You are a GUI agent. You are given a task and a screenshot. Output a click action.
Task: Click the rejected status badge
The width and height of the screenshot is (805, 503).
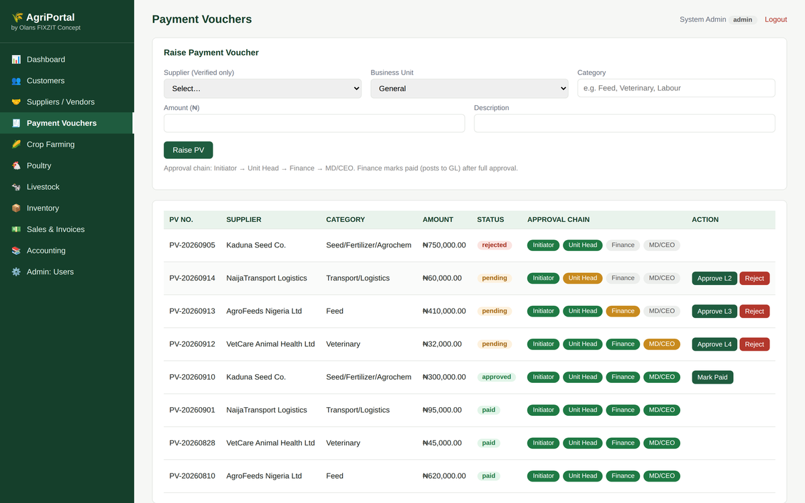[494, 245]
